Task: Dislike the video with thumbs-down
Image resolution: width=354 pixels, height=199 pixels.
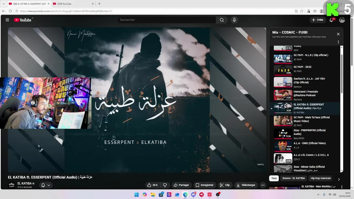Action: pos(165,185)
